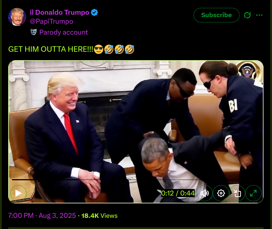Expand video to fullscreen
The height and width of the screenshot is (229, 272).
tap(253, 193)
